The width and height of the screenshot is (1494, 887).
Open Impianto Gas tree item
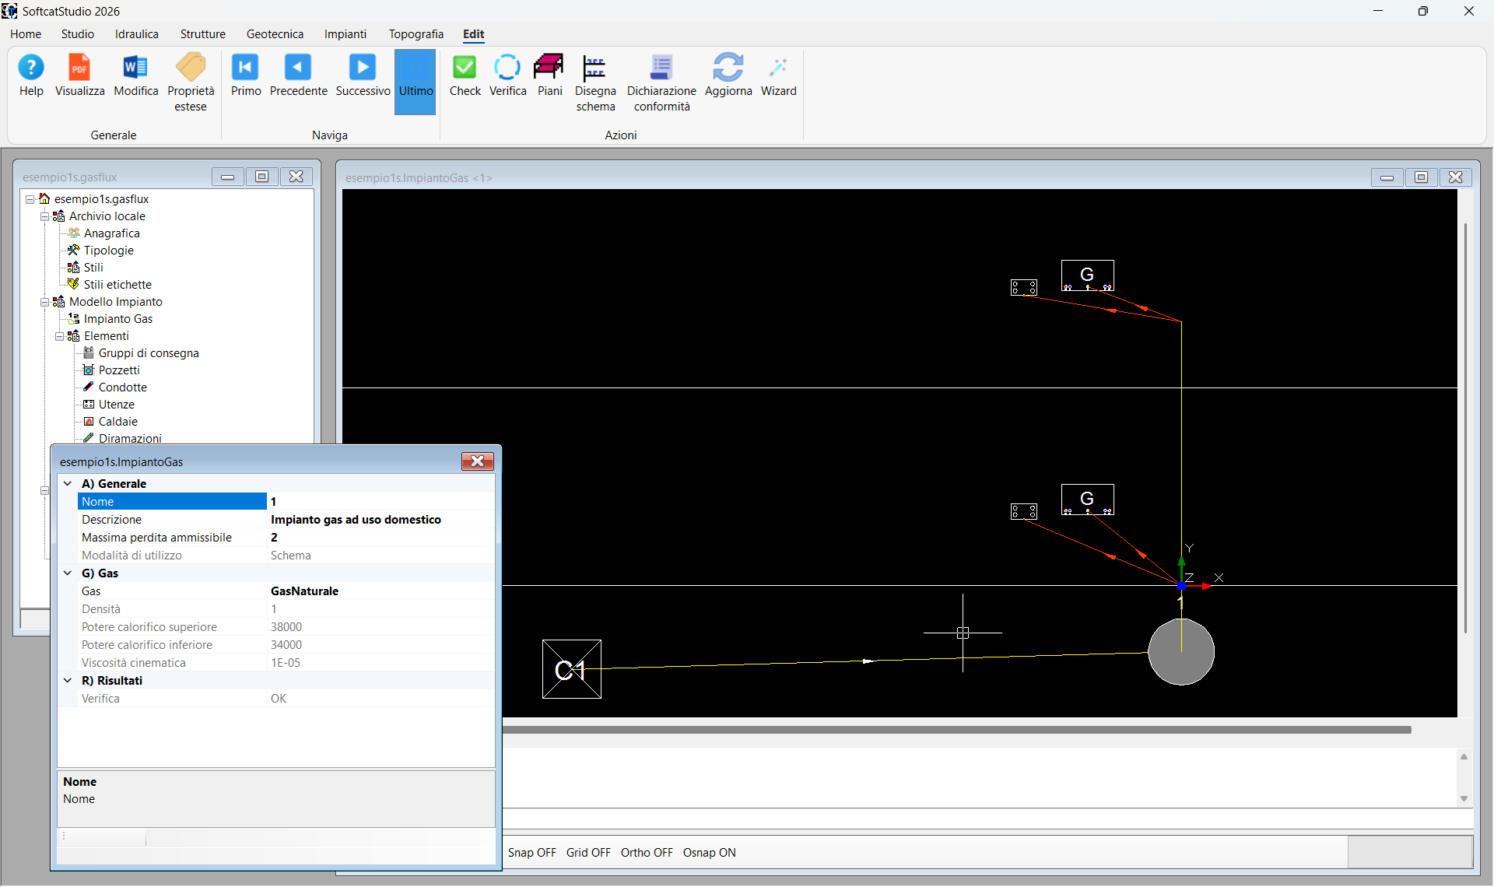click(117, 319)
